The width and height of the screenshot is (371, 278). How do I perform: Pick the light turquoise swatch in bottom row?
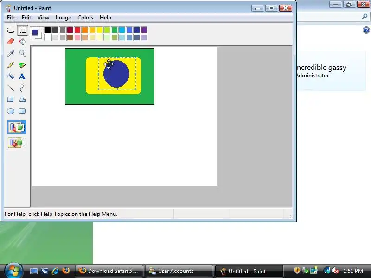coord(122,38)
